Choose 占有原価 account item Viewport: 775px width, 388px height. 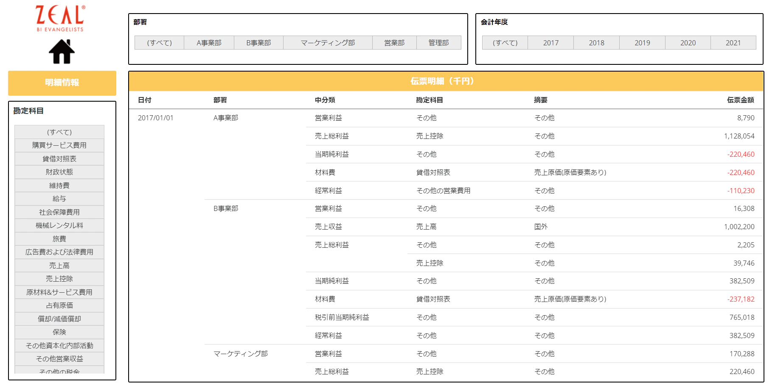point(59,305)
